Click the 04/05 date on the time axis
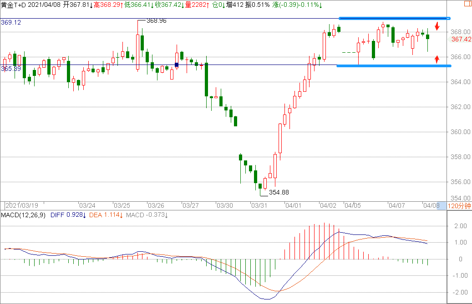This screenshot has height=304, width=472. coord(353,205)
